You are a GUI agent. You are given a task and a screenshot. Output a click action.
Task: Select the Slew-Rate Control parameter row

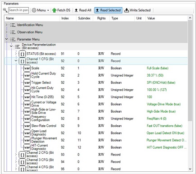(96, 126)
